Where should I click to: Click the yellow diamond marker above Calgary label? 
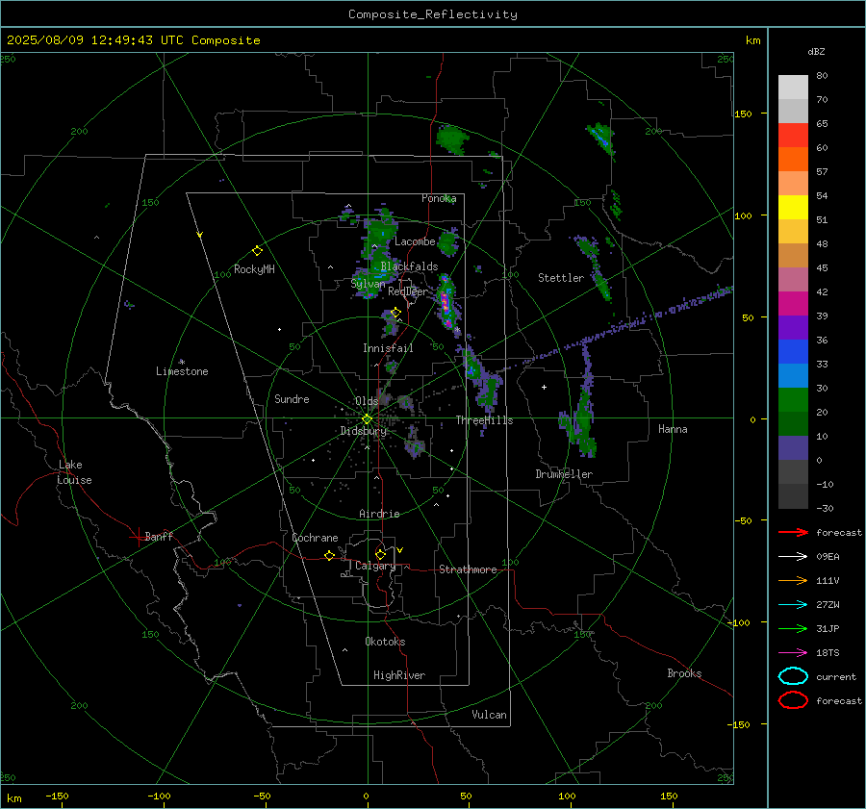tap(380, 554)
